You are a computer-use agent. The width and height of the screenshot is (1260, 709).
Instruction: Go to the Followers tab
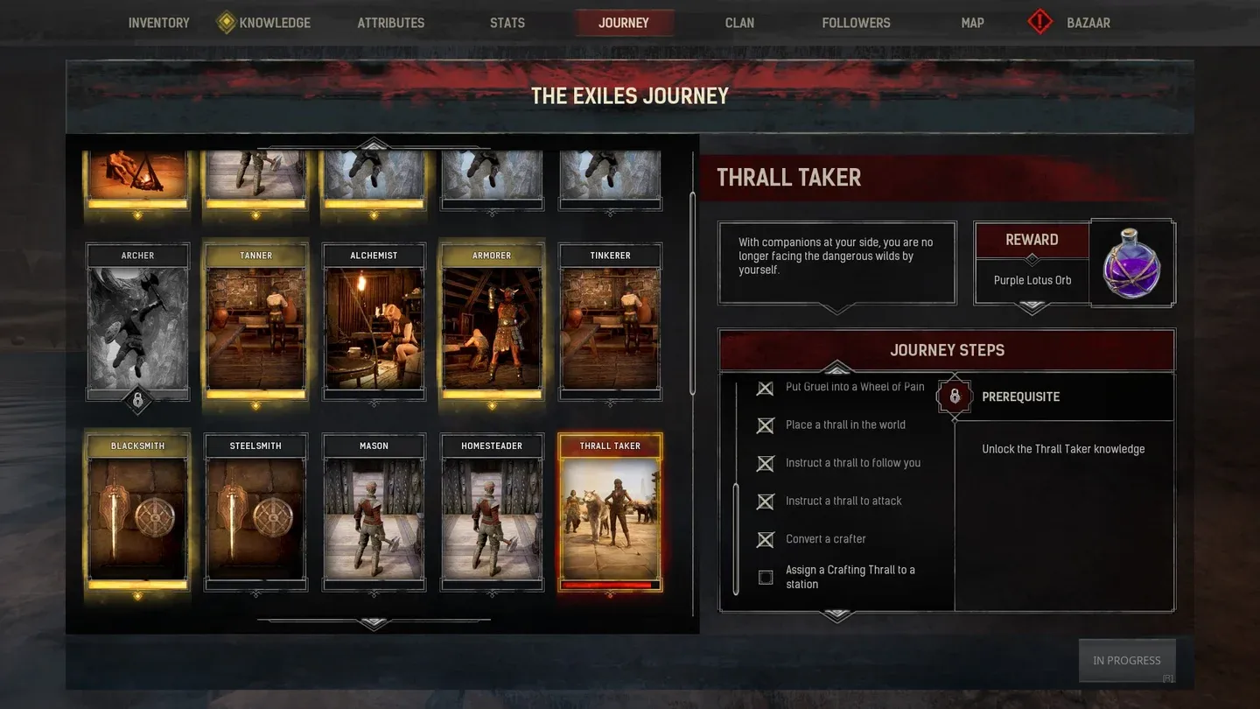[x=856, y=23]
